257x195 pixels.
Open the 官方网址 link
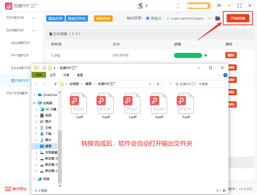pyautogui.click(x=20, y=189)
